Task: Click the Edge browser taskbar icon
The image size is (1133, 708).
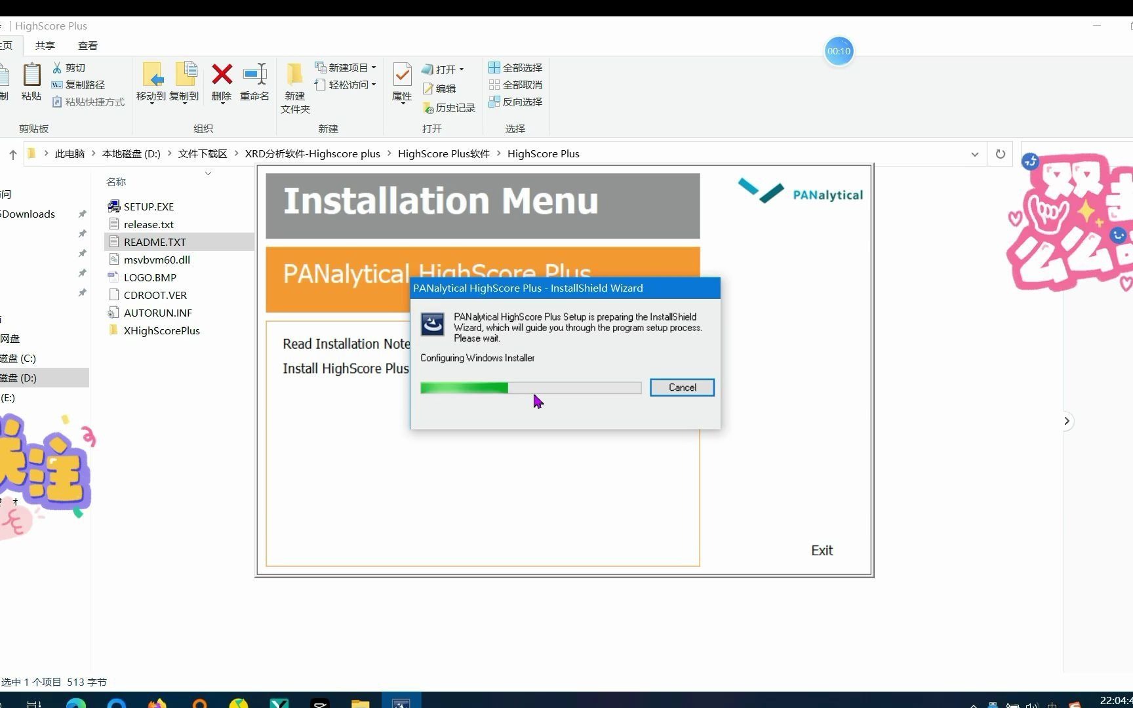Action: (76, 703)
